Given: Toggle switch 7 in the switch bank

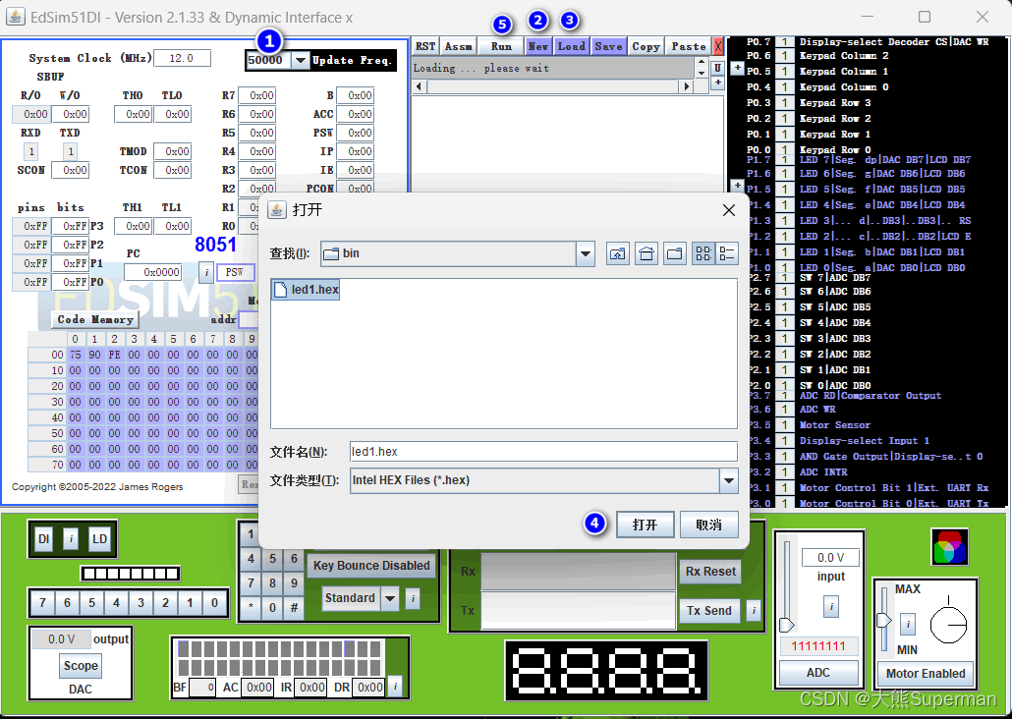Looking at the screenshot, I should coord(42,603).
